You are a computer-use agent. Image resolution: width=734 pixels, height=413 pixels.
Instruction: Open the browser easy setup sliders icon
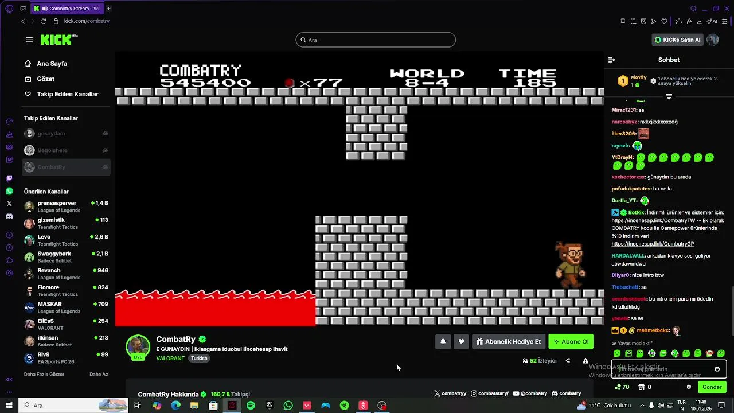(725, 21)
